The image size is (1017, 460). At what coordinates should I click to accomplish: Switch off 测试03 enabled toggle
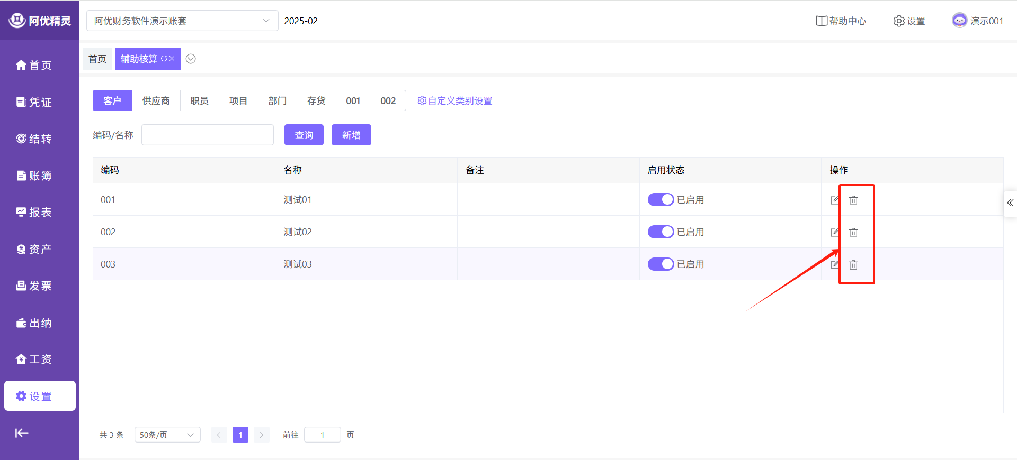pyautogui.click(x=661, y=264)
